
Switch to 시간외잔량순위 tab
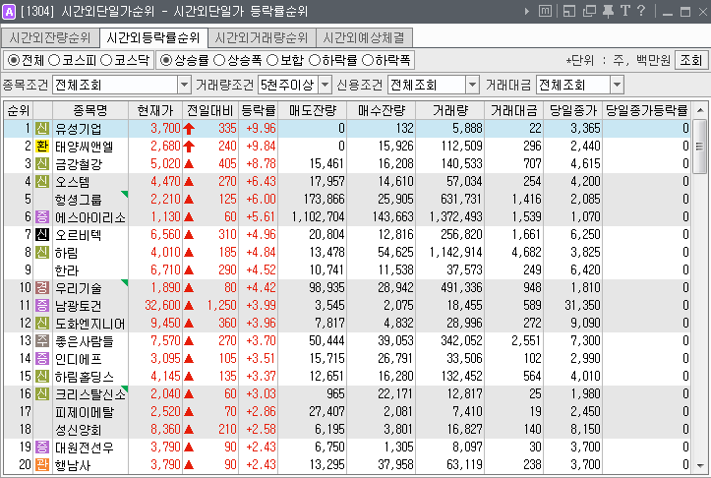coord(50,37)
